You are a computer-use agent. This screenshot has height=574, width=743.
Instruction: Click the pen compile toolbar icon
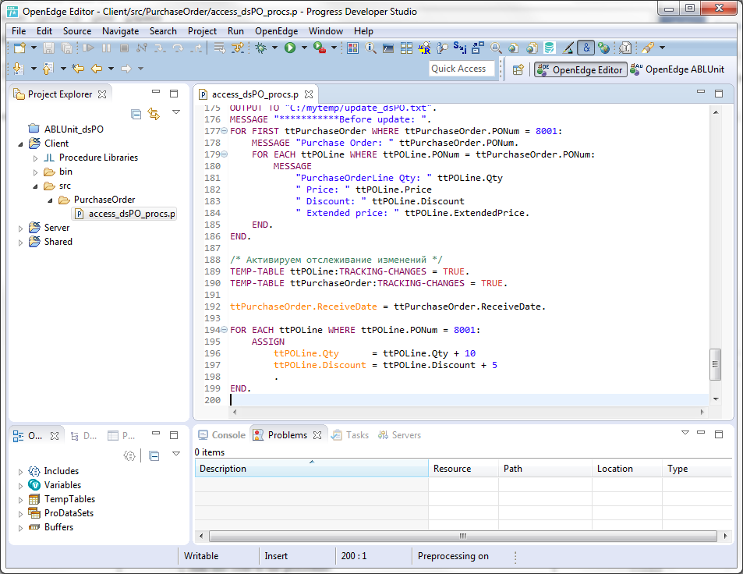click(x=568, y=48)
